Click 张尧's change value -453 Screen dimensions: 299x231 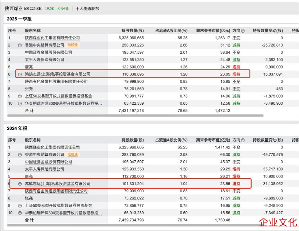(279, 89)
